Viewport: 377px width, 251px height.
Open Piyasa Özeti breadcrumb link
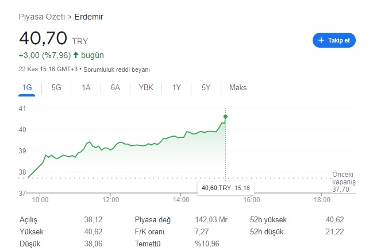point(42,17)
